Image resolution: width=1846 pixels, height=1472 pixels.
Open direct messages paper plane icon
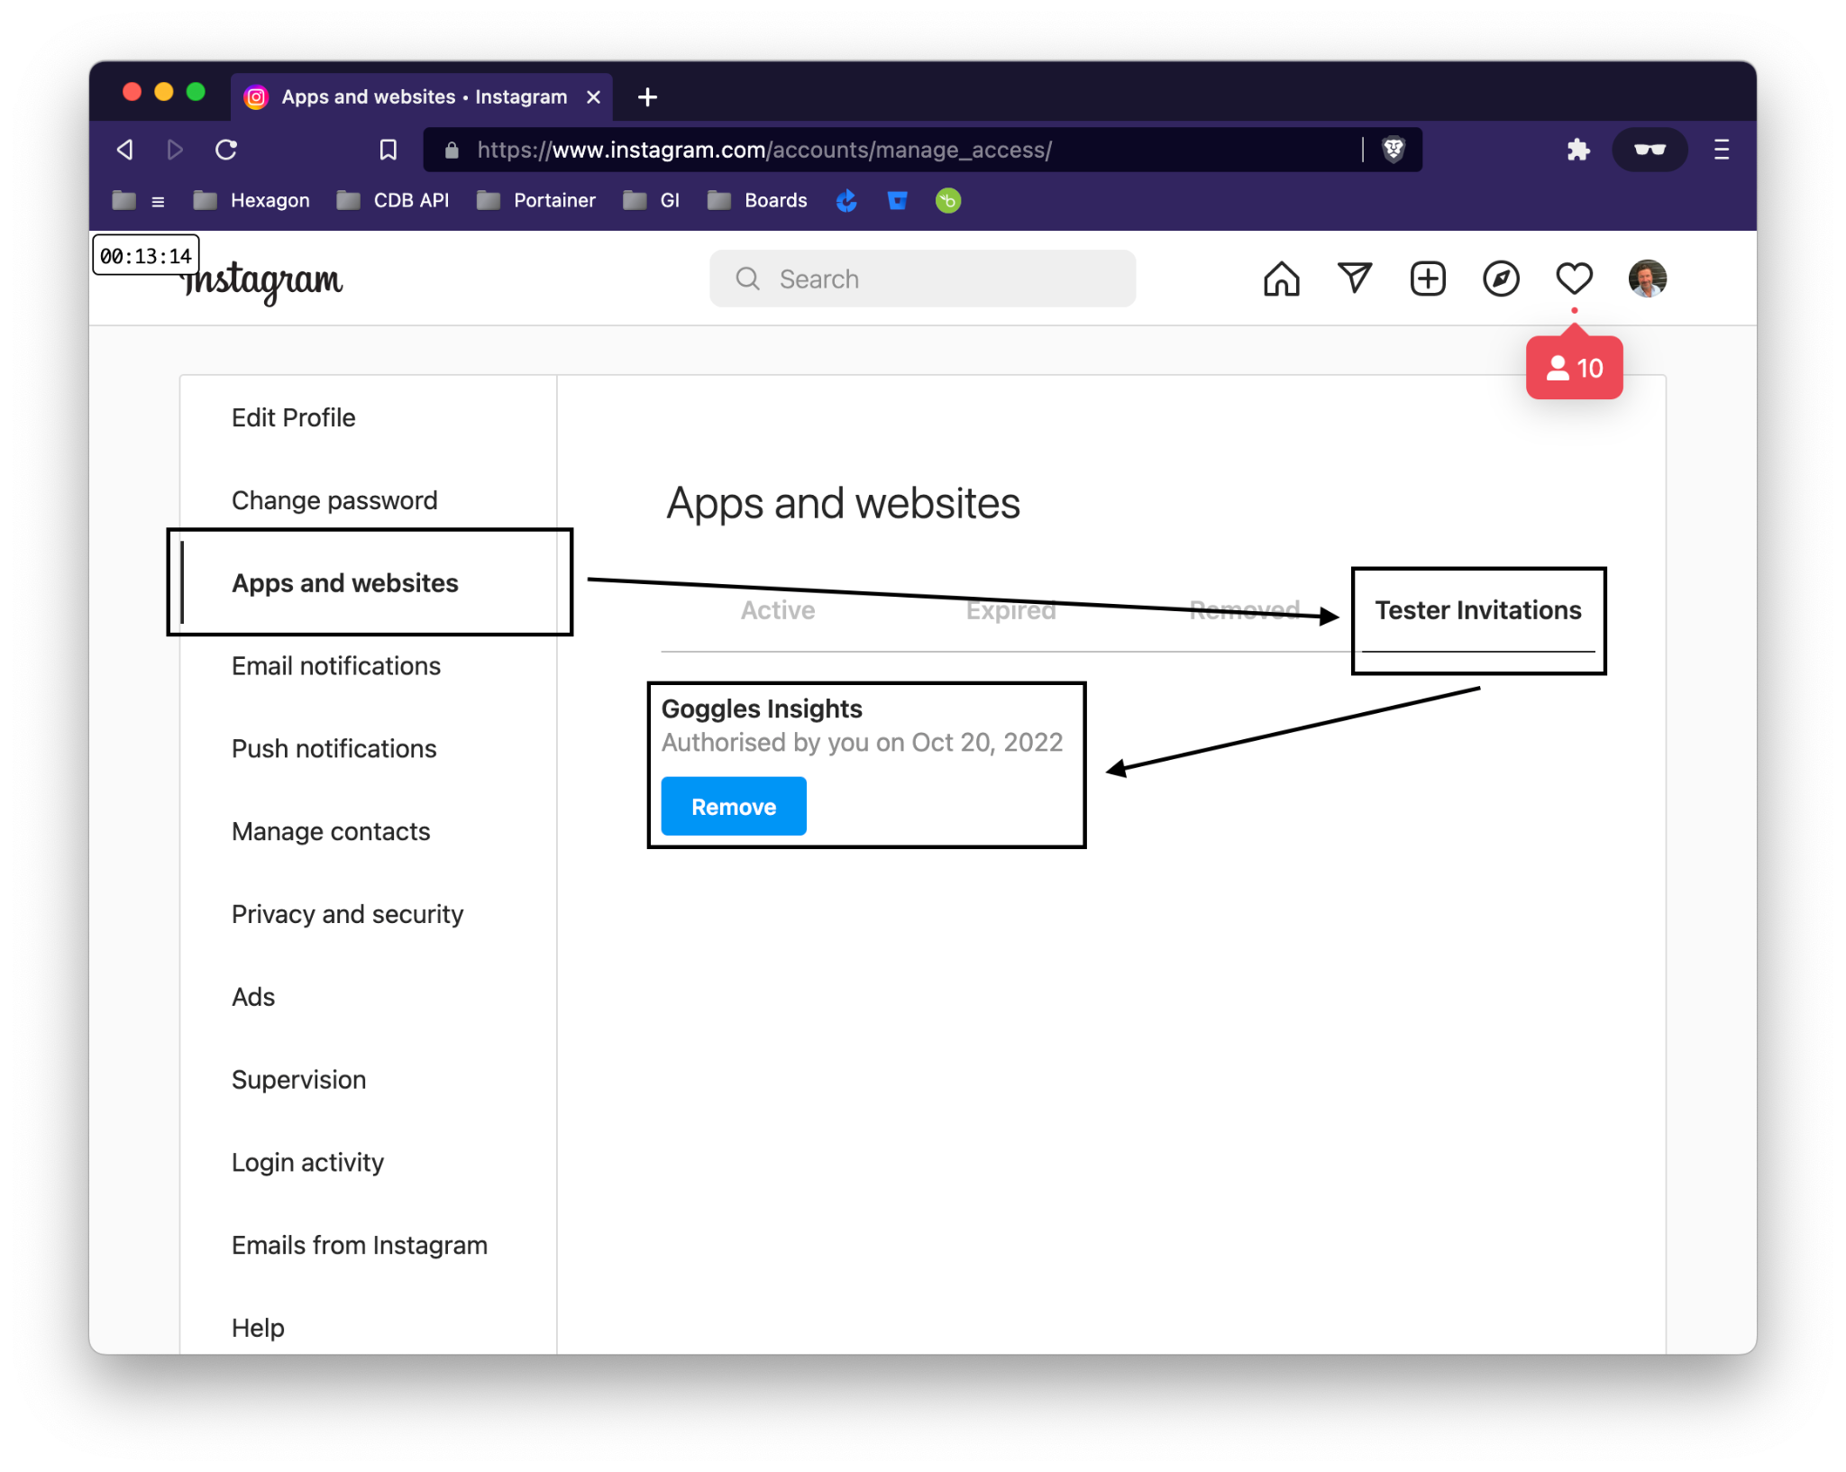pos(1354,279)
